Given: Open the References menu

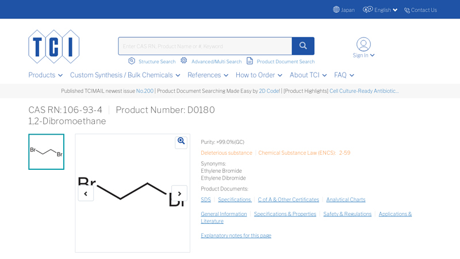Looking at the screenshot, I should pyautogui.click(x=208, y=75).
